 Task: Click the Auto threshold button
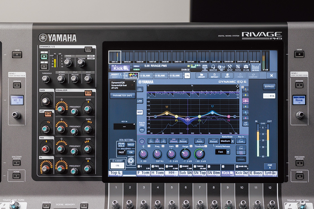(x=200, y=141)
